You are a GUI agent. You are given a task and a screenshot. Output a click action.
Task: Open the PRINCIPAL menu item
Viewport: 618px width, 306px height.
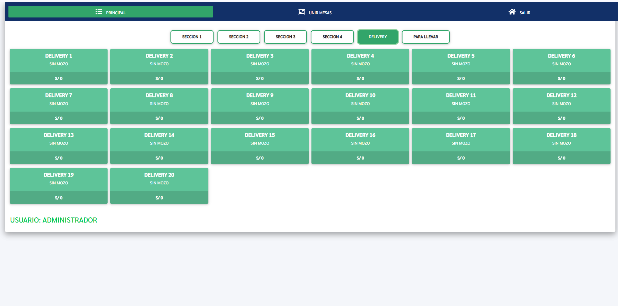coord(111,12)
